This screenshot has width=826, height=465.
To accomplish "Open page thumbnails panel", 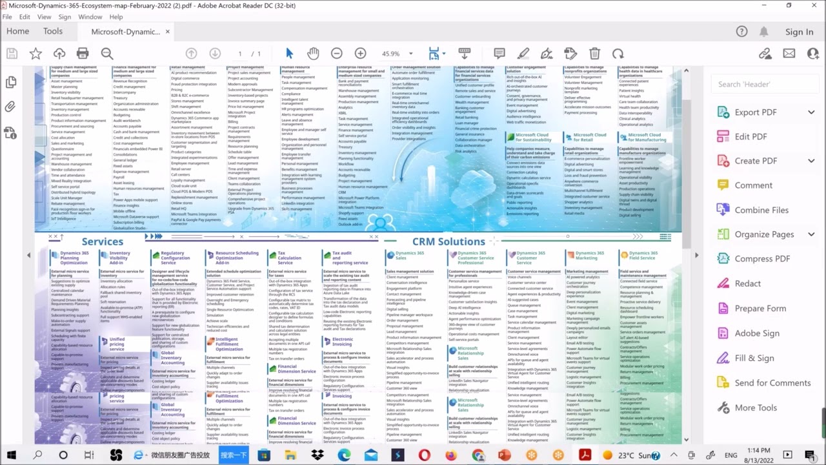I will (10, 82).
